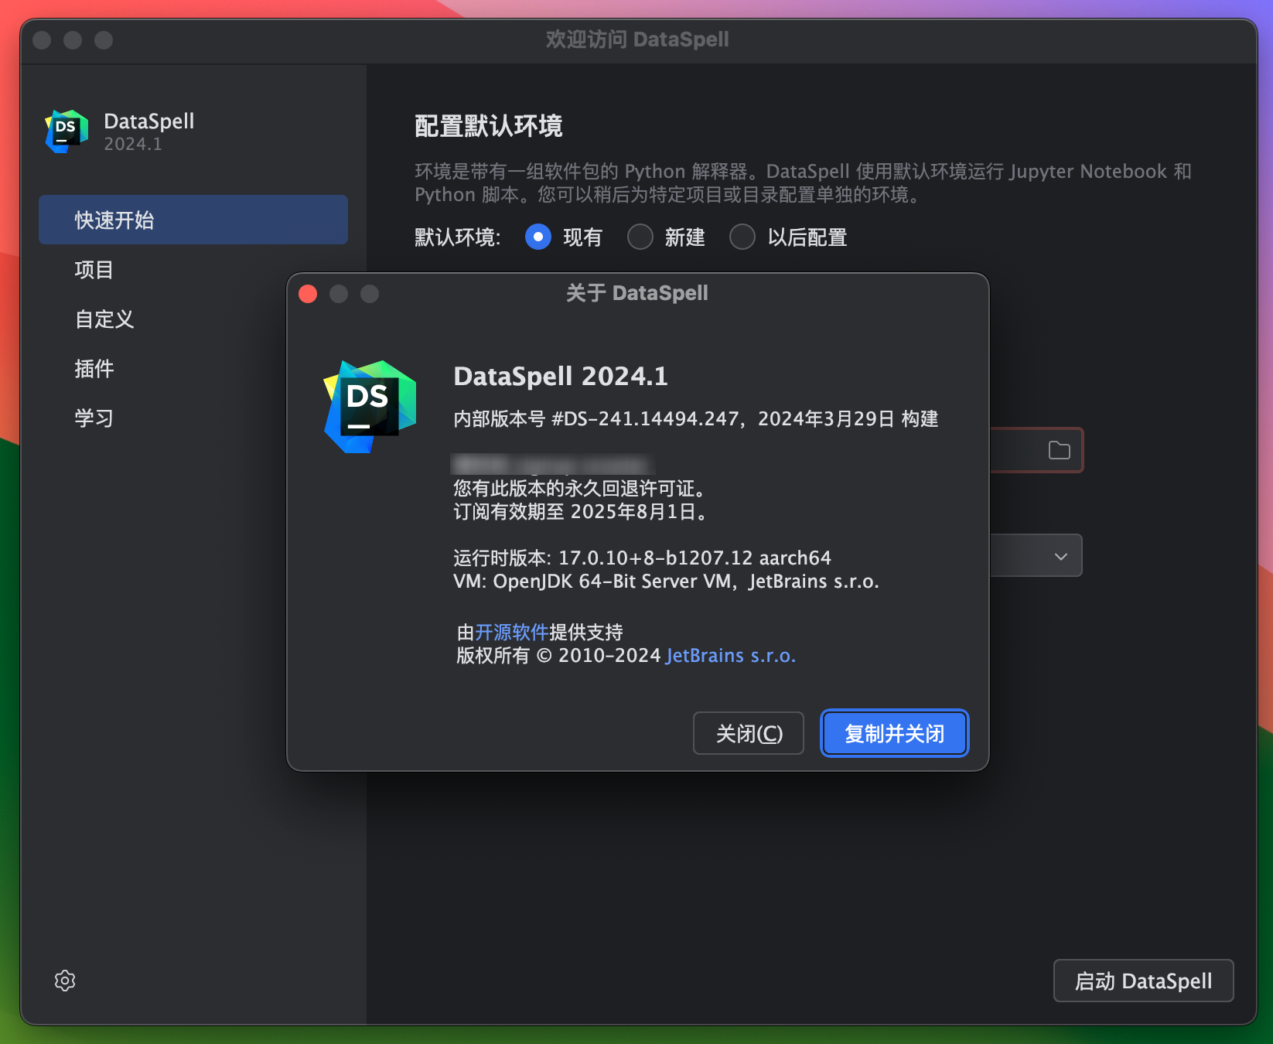Click the folder browse icon in welcome window
Viewport: 1273px width, 1044px height.
point(1059,450)
